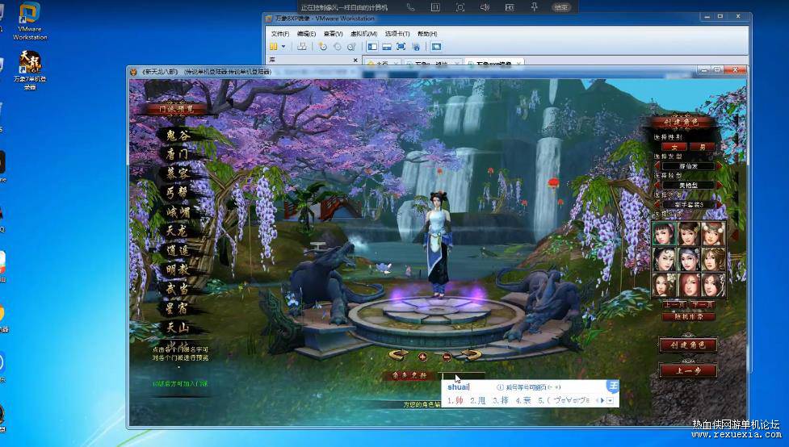This screenshot has width=789, height=447.
Task: Select male gender 男
Action: pyautogui.click(x=703, y=147)
